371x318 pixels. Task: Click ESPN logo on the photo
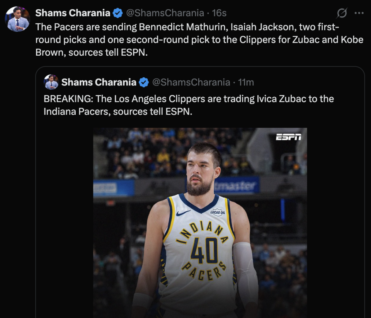[x=288, y=137]
